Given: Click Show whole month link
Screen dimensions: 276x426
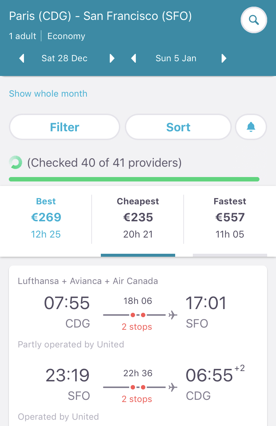Looking at the screenshot, I should point(48,93).
